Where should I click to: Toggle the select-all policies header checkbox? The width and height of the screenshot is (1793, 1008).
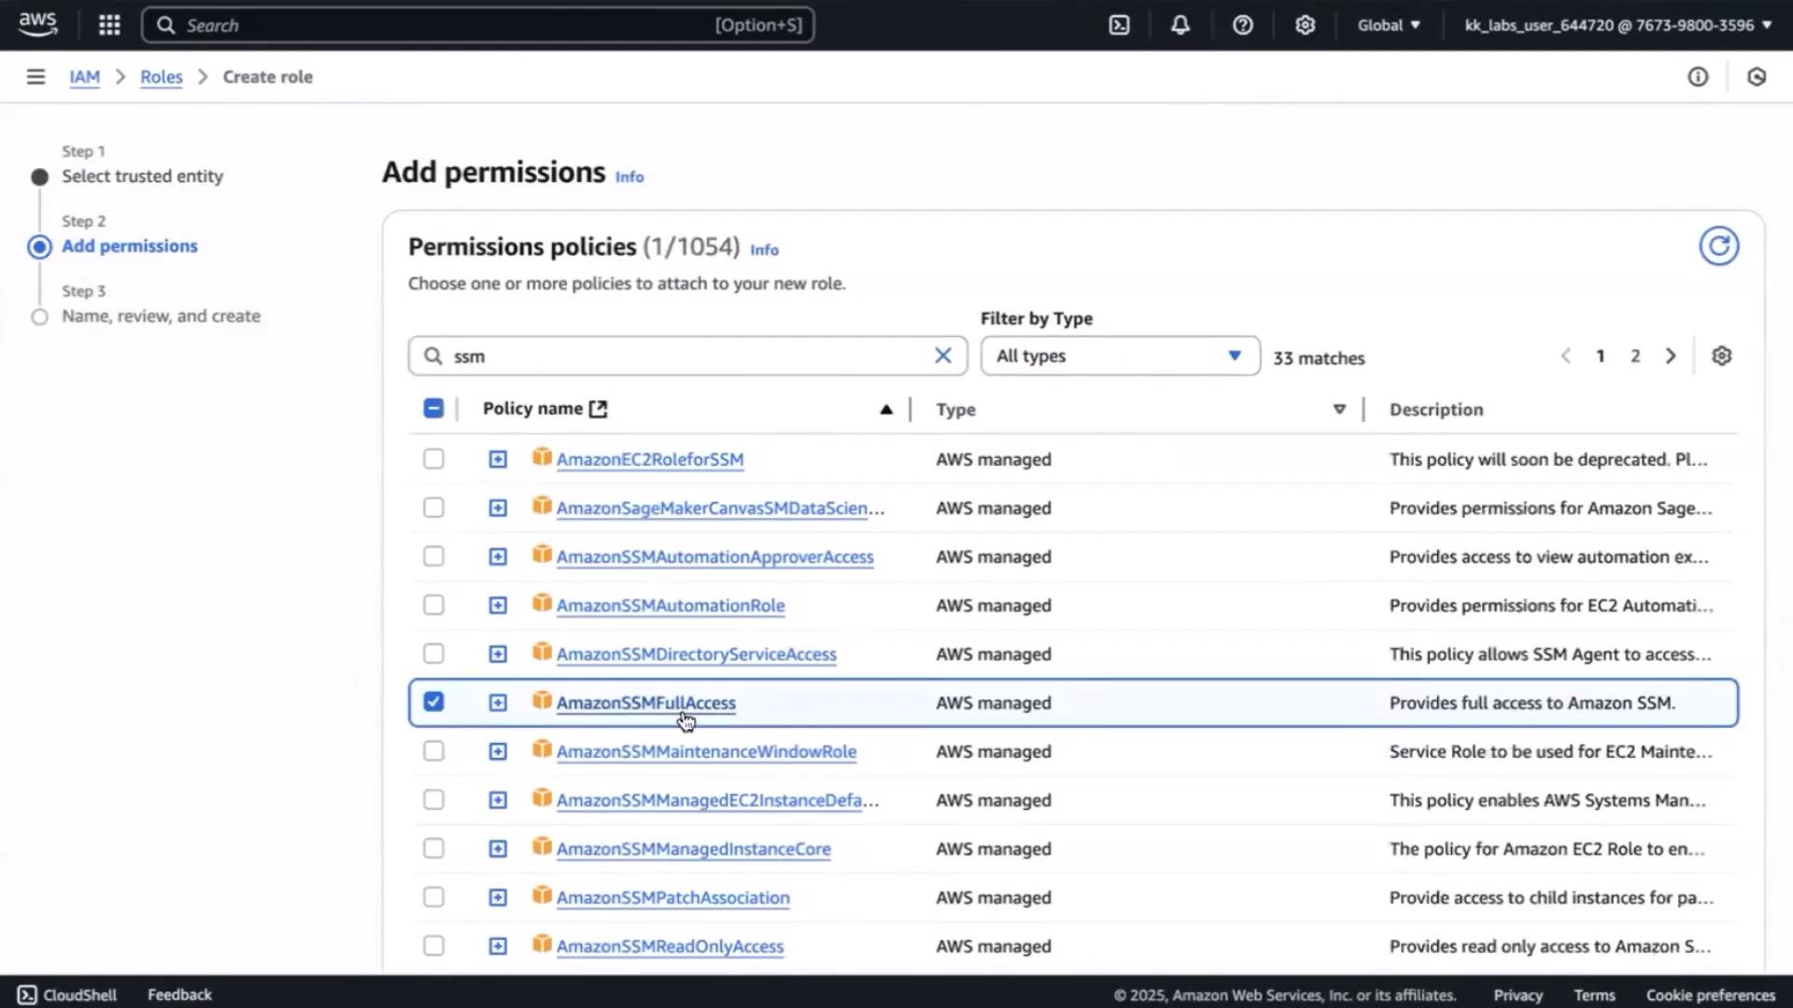[x=433, y=409]
